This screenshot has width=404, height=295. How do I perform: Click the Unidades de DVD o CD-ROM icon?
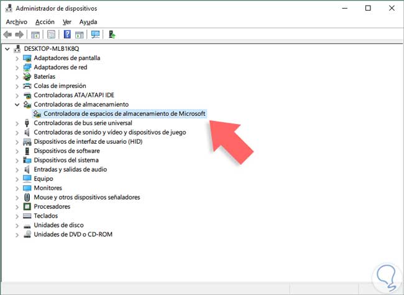click(x=27, y=234)
